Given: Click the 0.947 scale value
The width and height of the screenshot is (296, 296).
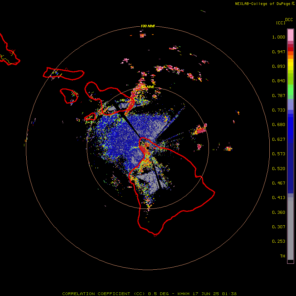Looking at the screenshot, I should coord(279,52).
